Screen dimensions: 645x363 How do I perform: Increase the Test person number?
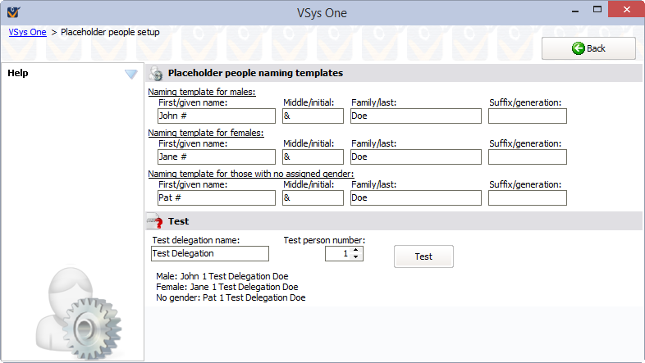[x=356, y=250]
